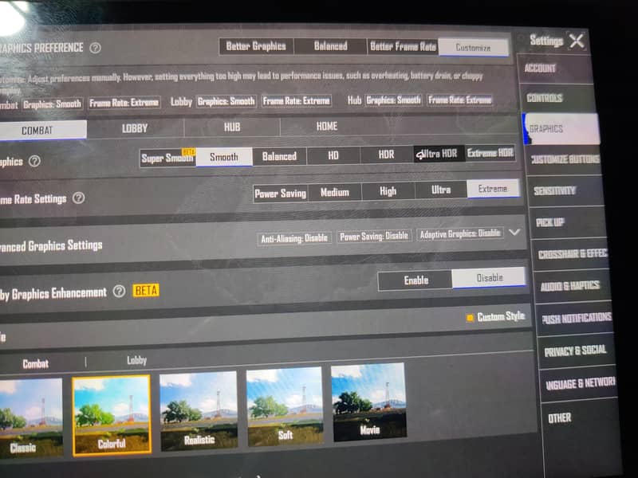Set graphics quality to Smooth
This screenshot has width=638, height=478.
pyautogui.click(x=224, y=157)
